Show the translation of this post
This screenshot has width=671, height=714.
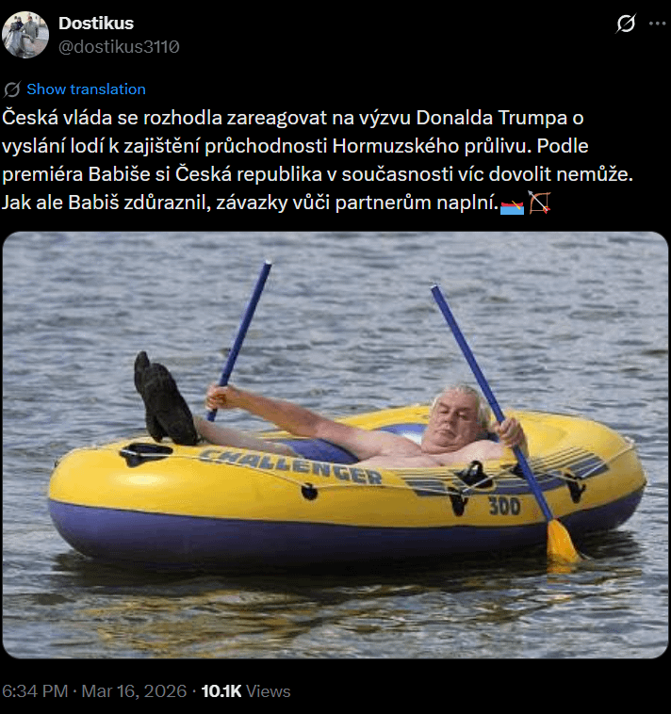(x=86, y=89)
